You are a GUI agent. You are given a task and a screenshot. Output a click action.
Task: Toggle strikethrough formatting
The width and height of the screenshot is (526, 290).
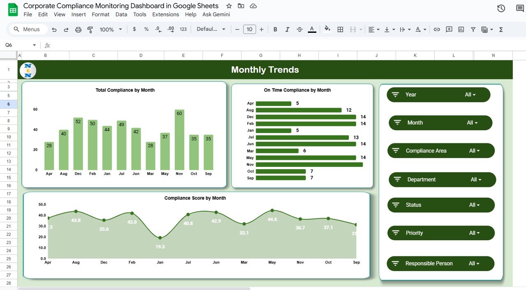(x=300, y=30)
